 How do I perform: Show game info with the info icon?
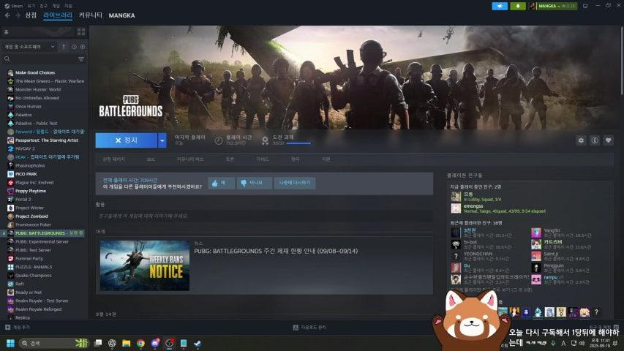pos(595,140)
